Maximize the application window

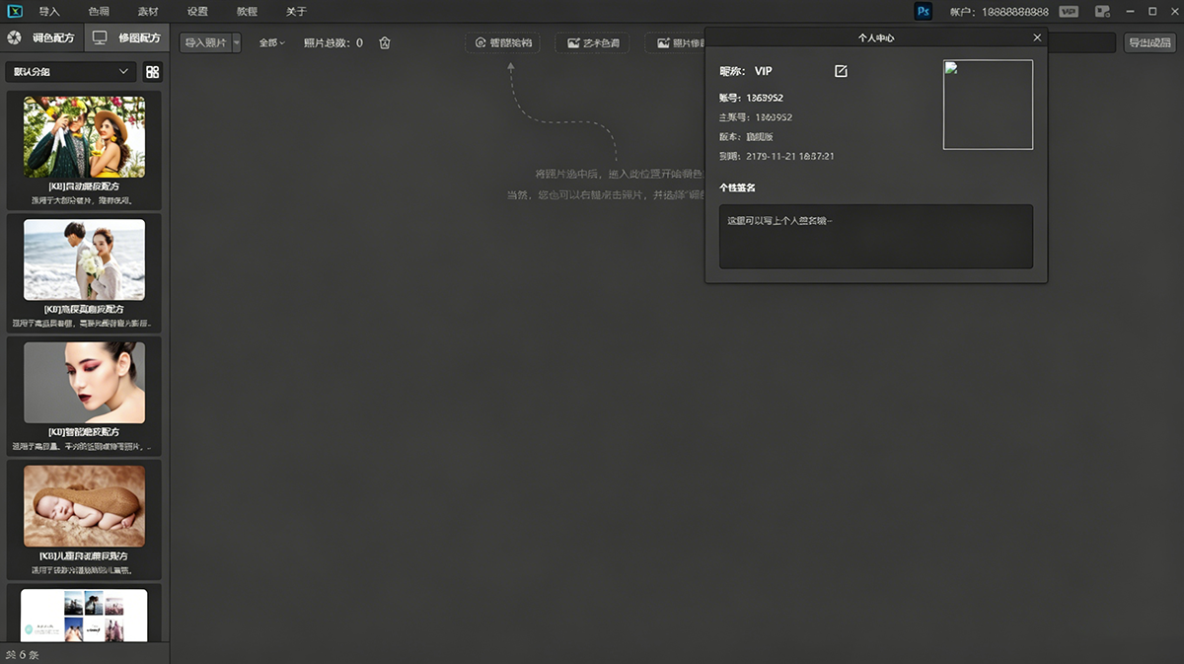point(1152,12)
